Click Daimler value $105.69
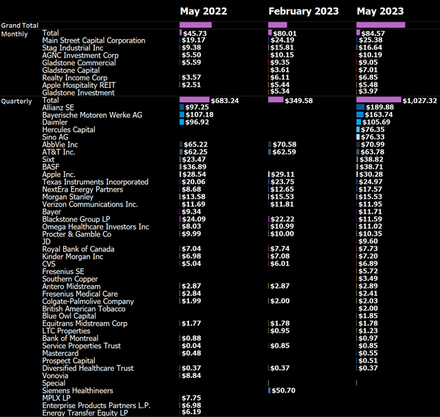The height and width of the screenshot is (417, 440). (x=376, y=122)
